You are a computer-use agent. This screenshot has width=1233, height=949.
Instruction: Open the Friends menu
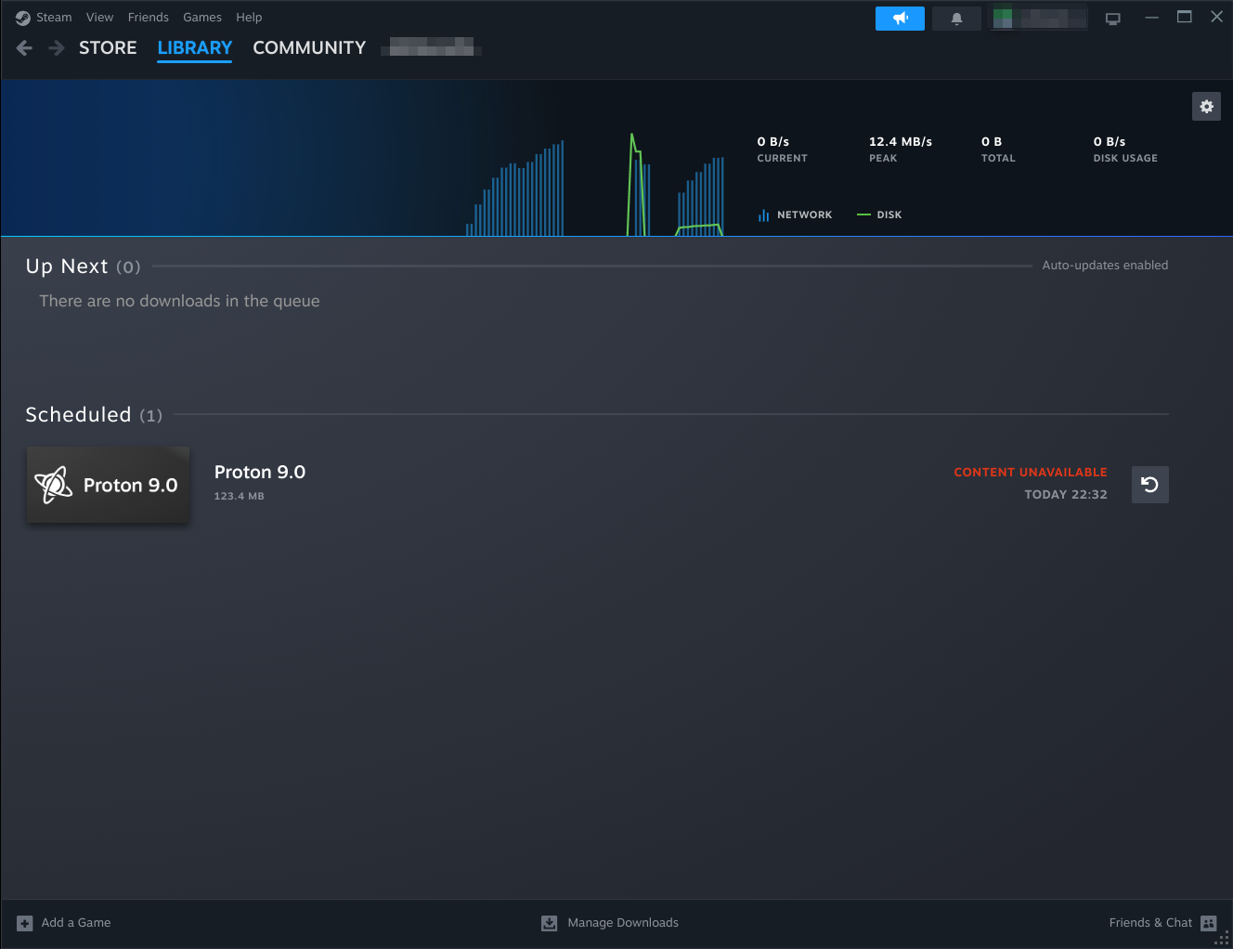click(x=149, y=18)
